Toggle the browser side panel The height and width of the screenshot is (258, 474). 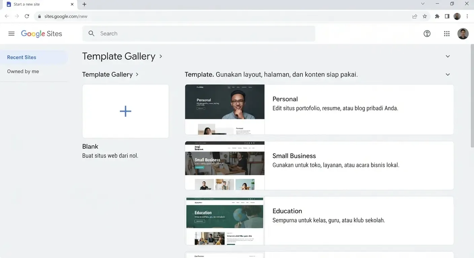[447, 16]
